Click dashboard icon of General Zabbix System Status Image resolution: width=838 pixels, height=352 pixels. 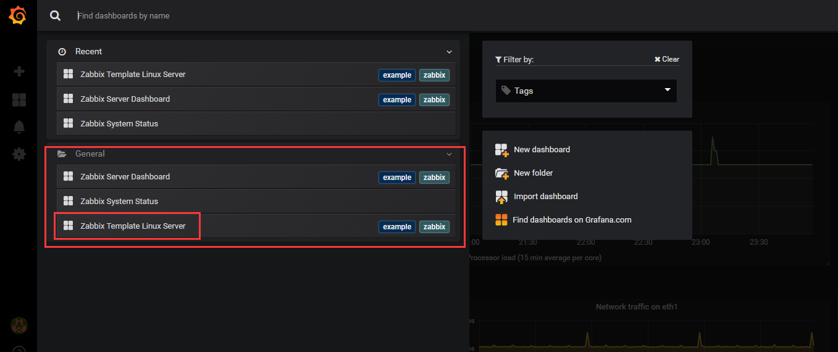point(69,201)
